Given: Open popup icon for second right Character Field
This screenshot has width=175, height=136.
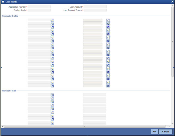Looking at the screenshot, I should pos(108,24).
